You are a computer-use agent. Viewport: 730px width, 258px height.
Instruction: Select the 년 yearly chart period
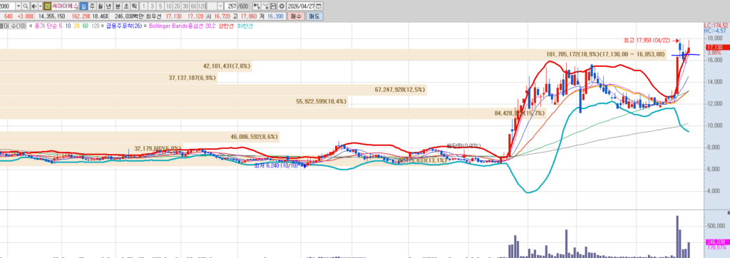pyautogui.click(x=108, y=6)
